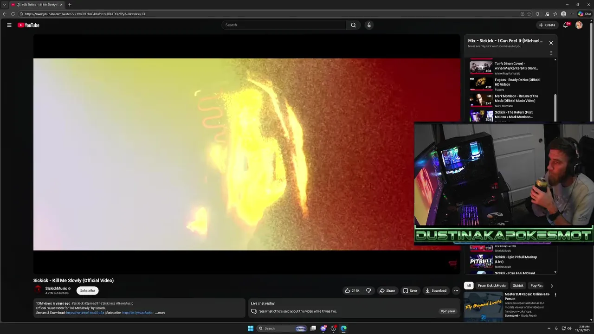Go back in browser

5,14
